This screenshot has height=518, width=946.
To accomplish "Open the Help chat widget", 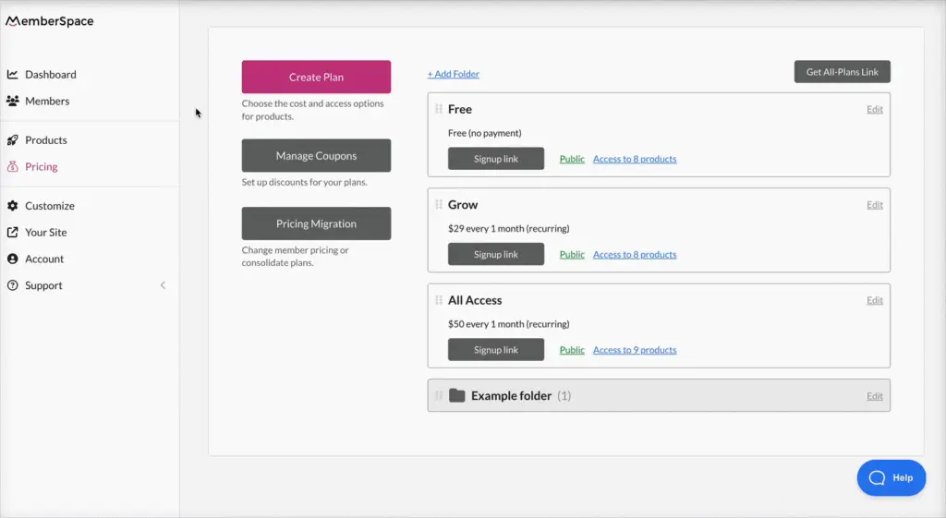I will click(891, 477).
